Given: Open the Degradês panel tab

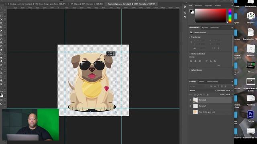Looking at the screenshot, I should click(208, 6).
